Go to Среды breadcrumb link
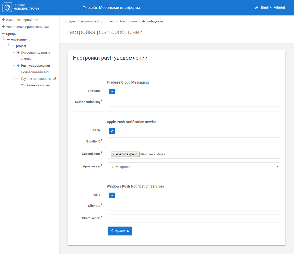294x254 pixels. 70,21
